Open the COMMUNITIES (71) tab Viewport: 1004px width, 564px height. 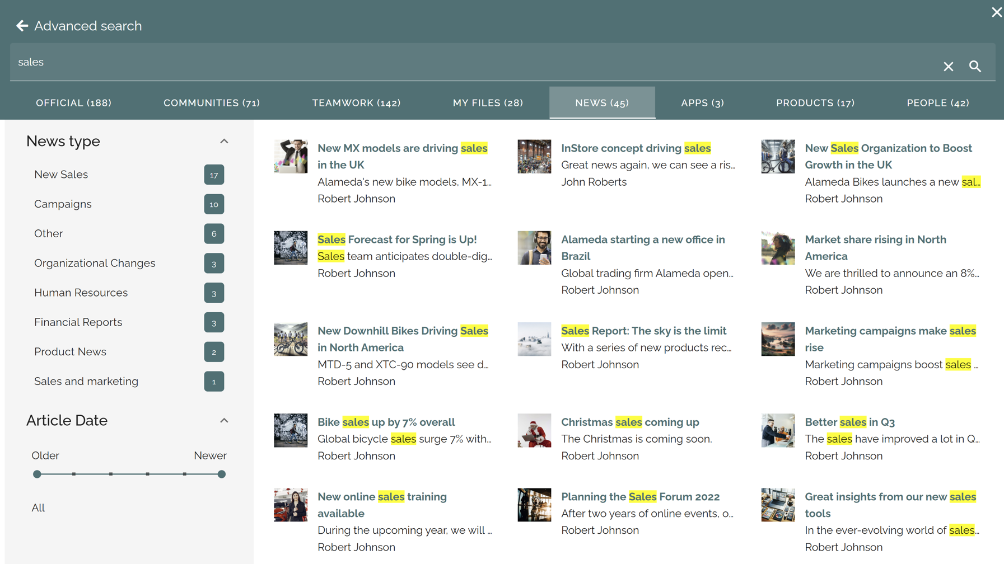212,103
